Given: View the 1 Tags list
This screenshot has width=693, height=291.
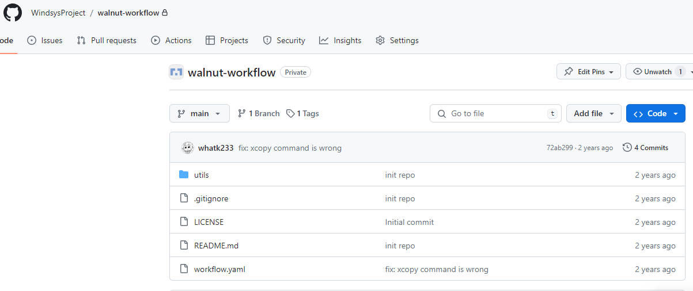Looking at the screenshot, I should [x=302, y=113].
